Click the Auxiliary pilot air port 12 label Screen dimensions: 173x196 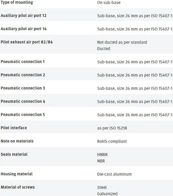24,16
